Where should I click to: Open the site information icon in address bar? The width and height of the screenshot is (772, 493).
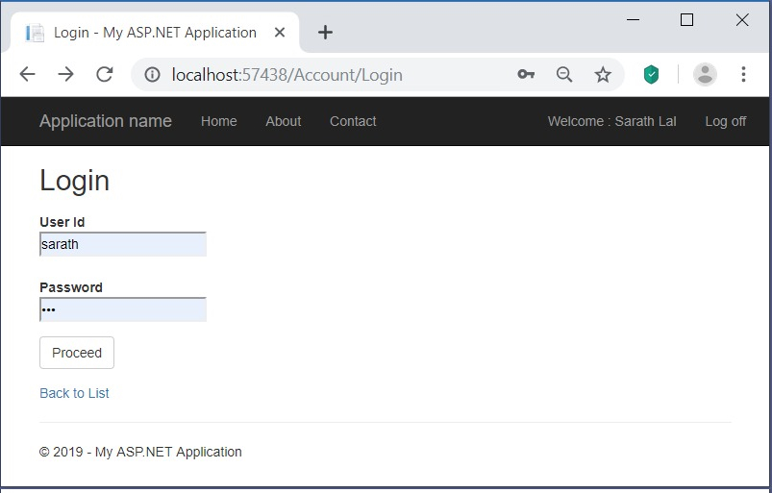152,75
